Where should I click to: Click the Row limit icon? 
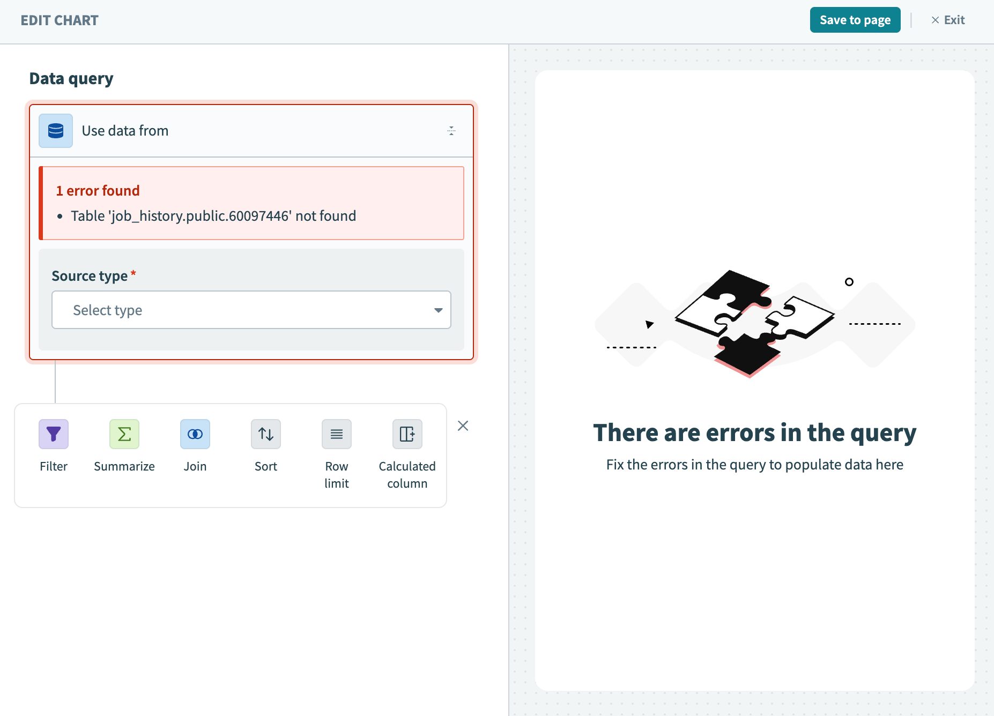(336, 434)
